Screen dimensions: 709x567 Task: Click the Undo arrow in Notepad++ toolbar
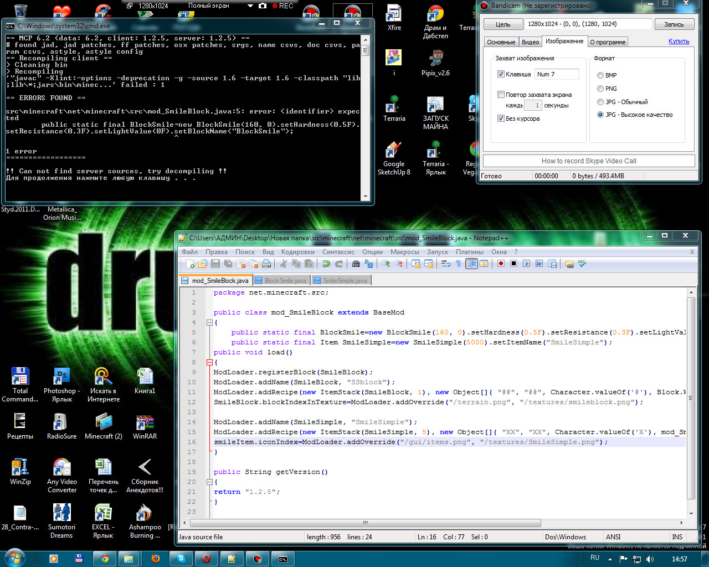click(326, 264)
